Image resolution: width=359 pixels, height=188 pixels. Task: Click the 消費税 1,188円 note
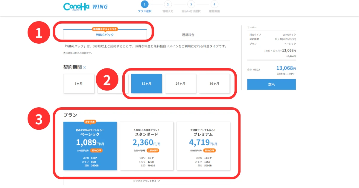pyautogui.click(x=285, y=74)
